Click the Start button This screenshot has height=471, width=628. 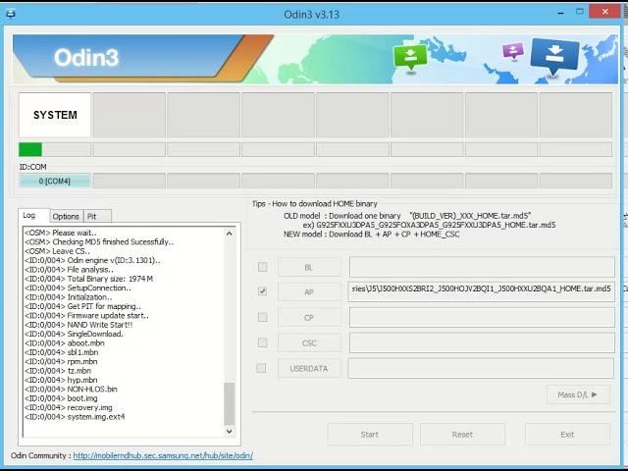(x=369, y=434)
